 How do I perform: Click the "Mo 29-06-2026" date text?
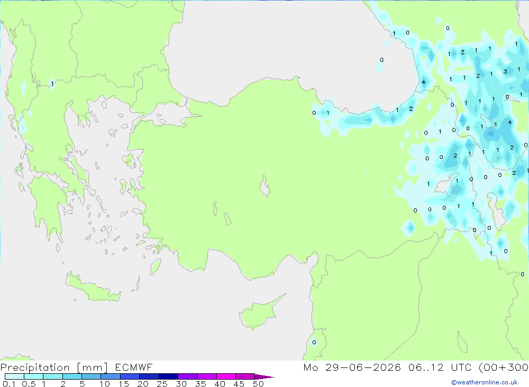352,367
